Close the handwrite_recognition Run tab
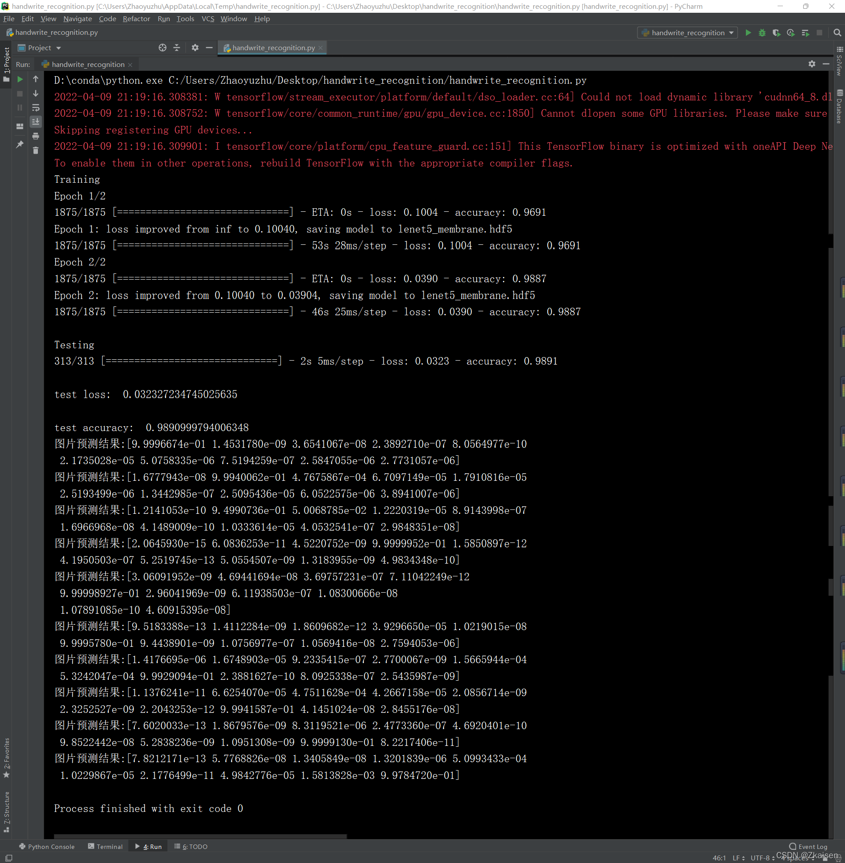 pyautogui.click(x=130, y=65)
